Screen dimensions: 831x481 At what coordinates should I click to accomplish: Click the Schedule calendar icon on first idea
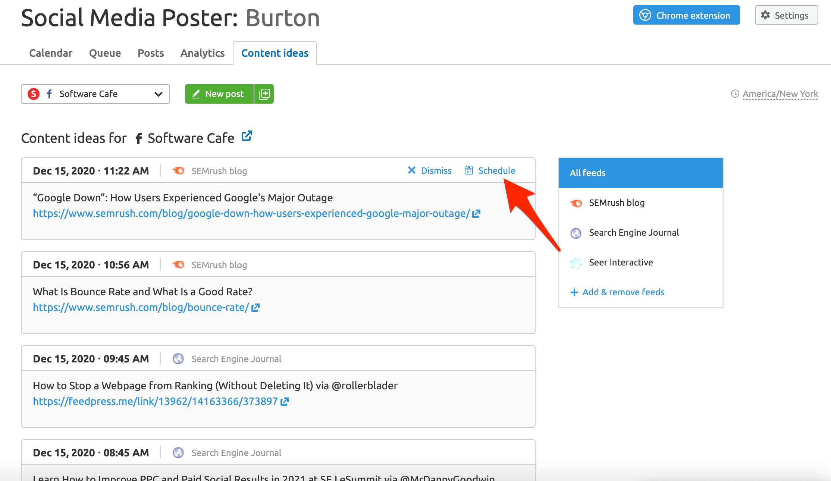point(468,170)
